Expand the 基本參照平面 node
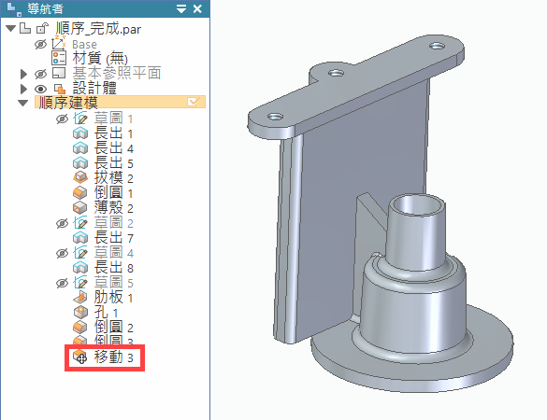This screenshot has width=547, height=420. pos(23,74)
